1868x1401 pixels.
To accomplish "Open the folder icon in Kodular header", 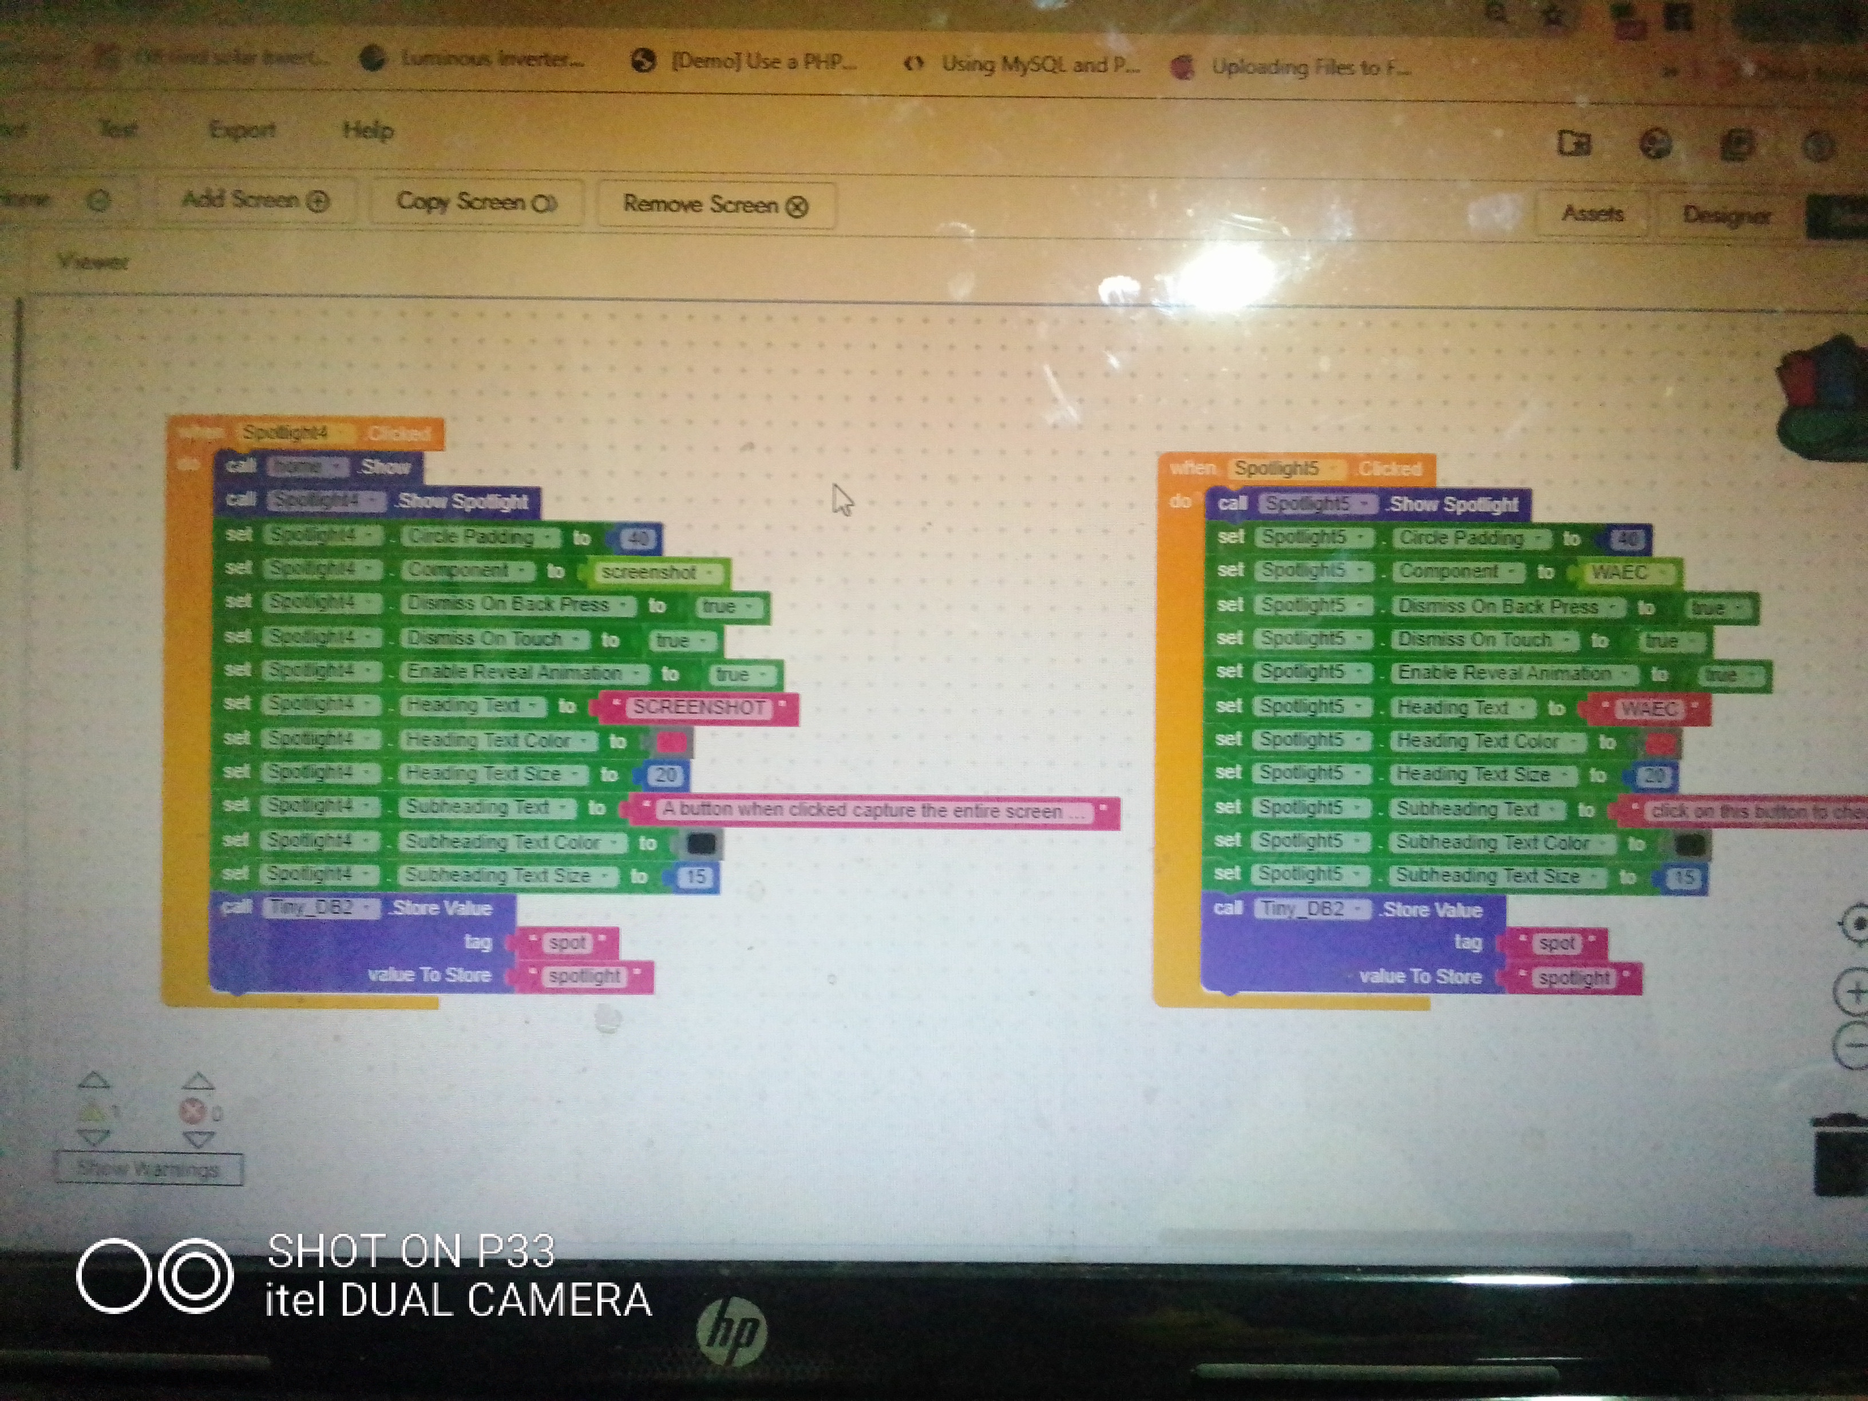I will 1573,144.
